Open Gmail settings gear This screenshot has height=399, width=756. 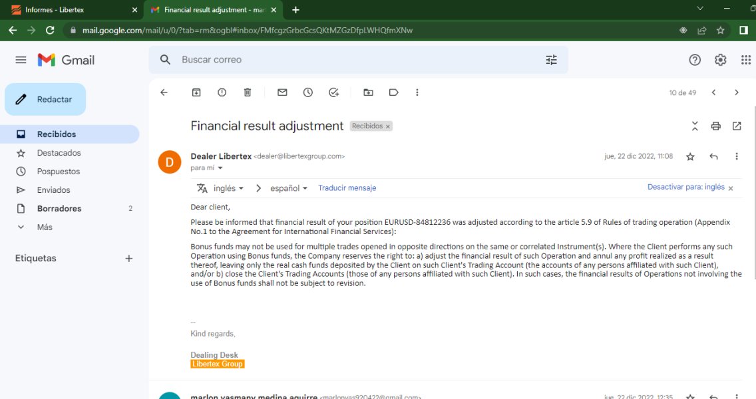click(x=720, y=60)
